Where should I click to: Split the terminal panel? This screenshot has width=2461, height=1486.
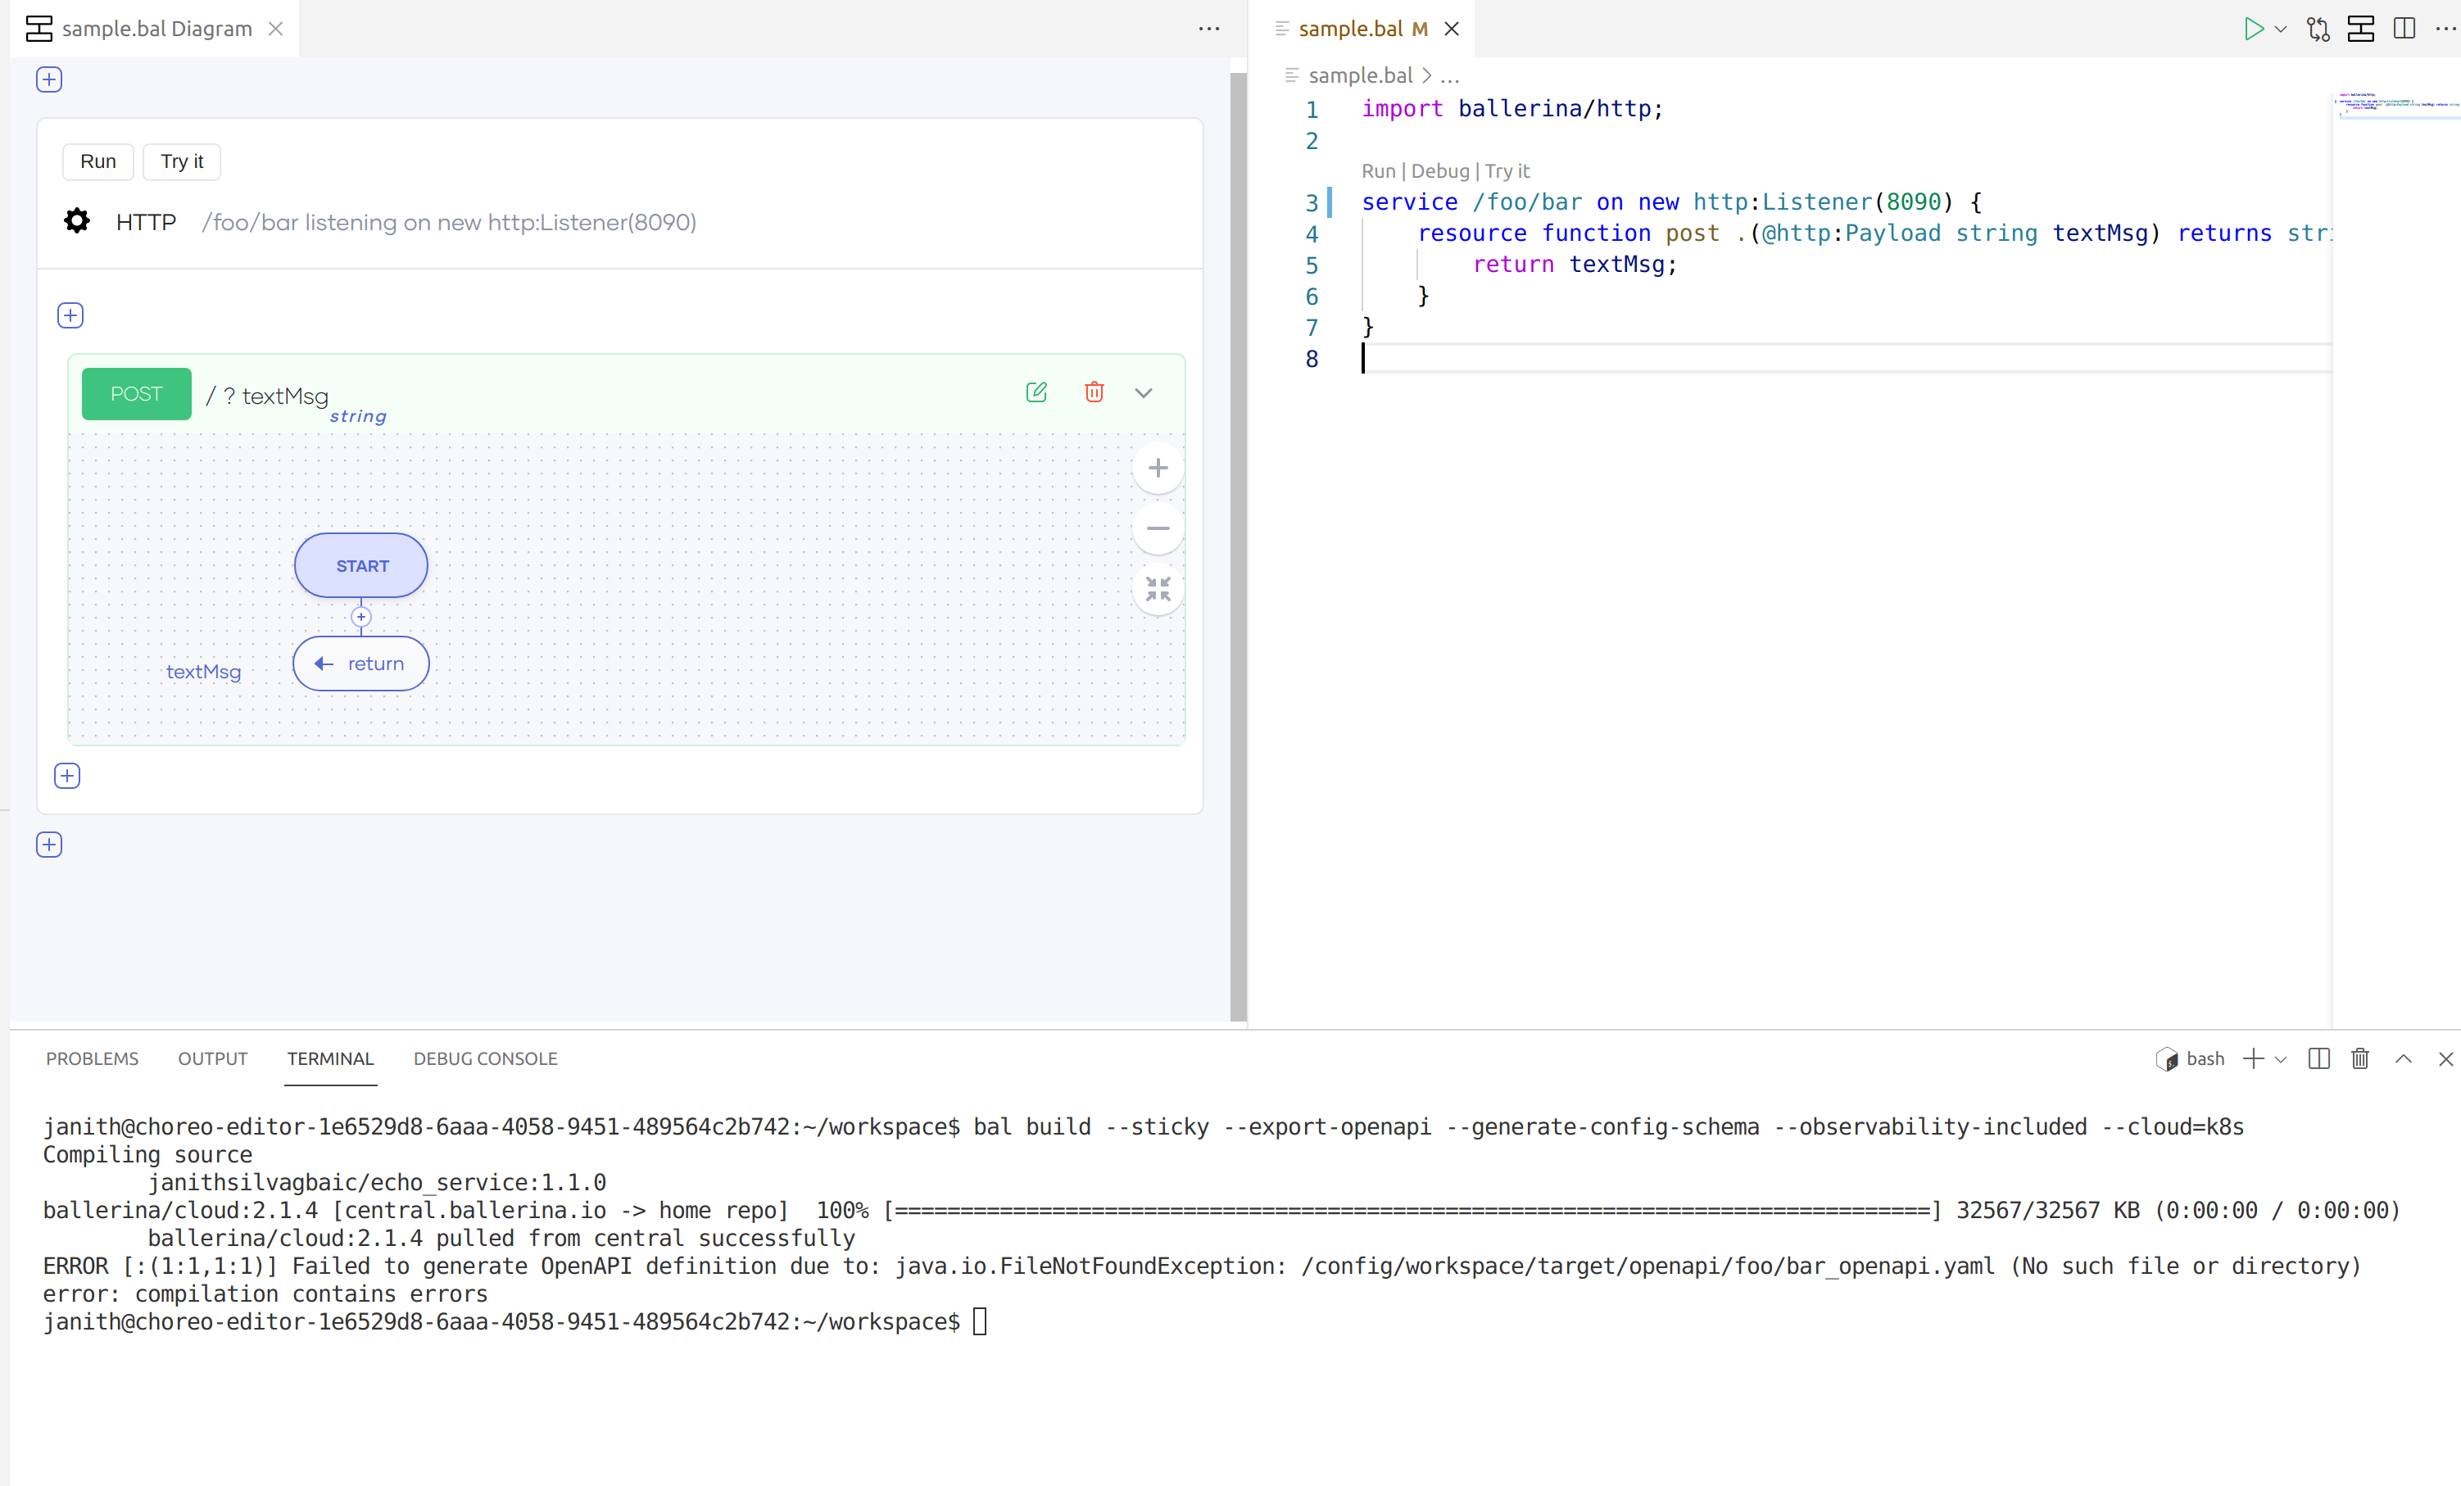(x=2319, y=1058)
